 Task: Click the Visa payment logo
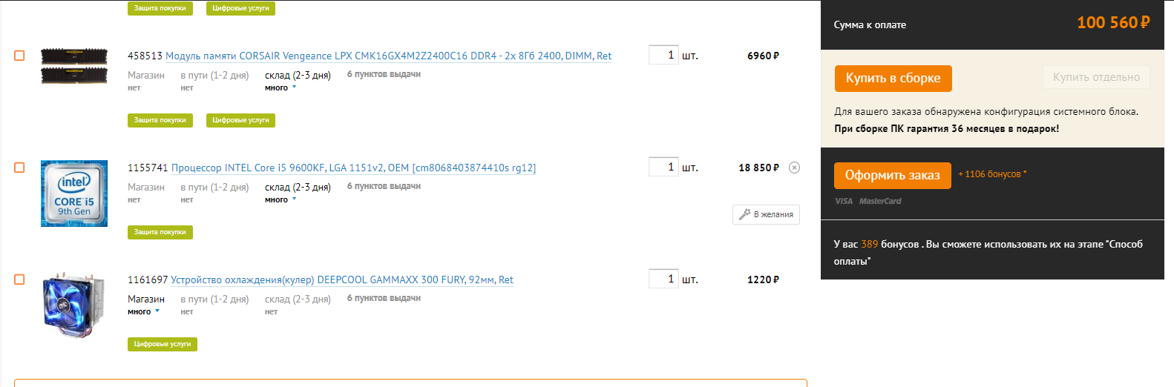pyautogui.click(x=844, y=201)
